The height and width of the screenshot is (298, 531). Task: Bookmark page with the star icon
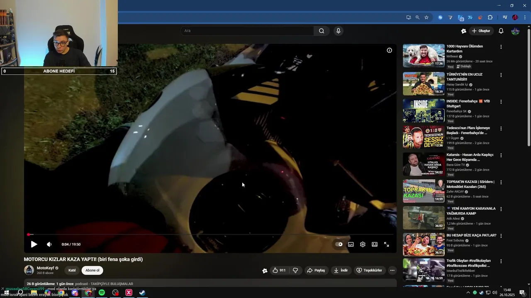[x=426, y=17]
